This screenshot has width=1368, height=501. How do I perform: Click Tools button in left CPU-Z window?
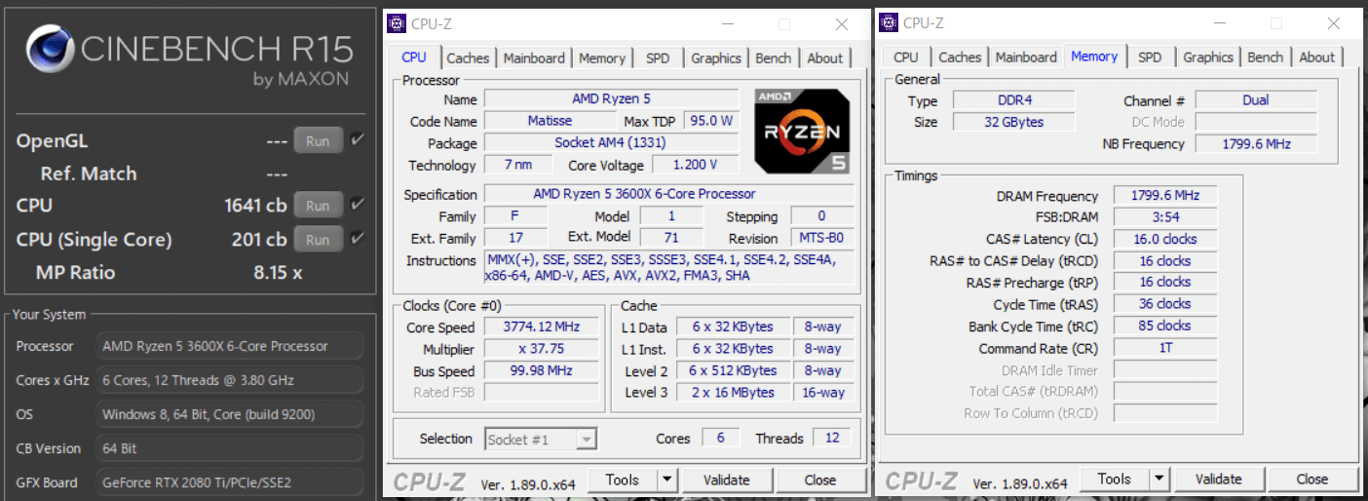622,480
